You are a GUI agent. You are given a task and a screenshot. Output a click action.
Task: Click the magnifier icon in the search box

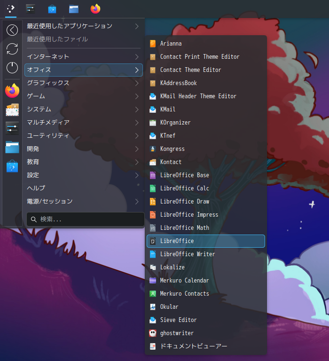34,220
